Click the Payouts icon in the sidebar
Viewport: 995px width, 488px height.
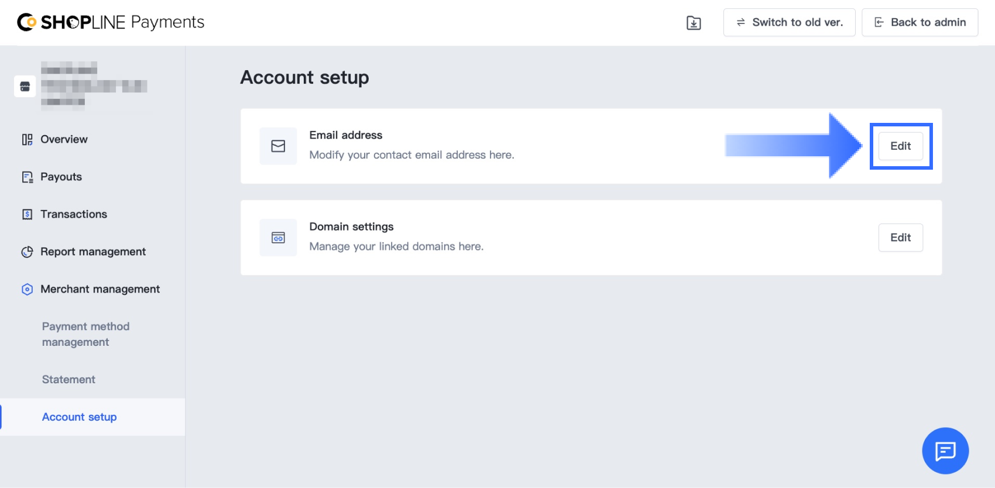pyautogui.click(x=27, y=177)
